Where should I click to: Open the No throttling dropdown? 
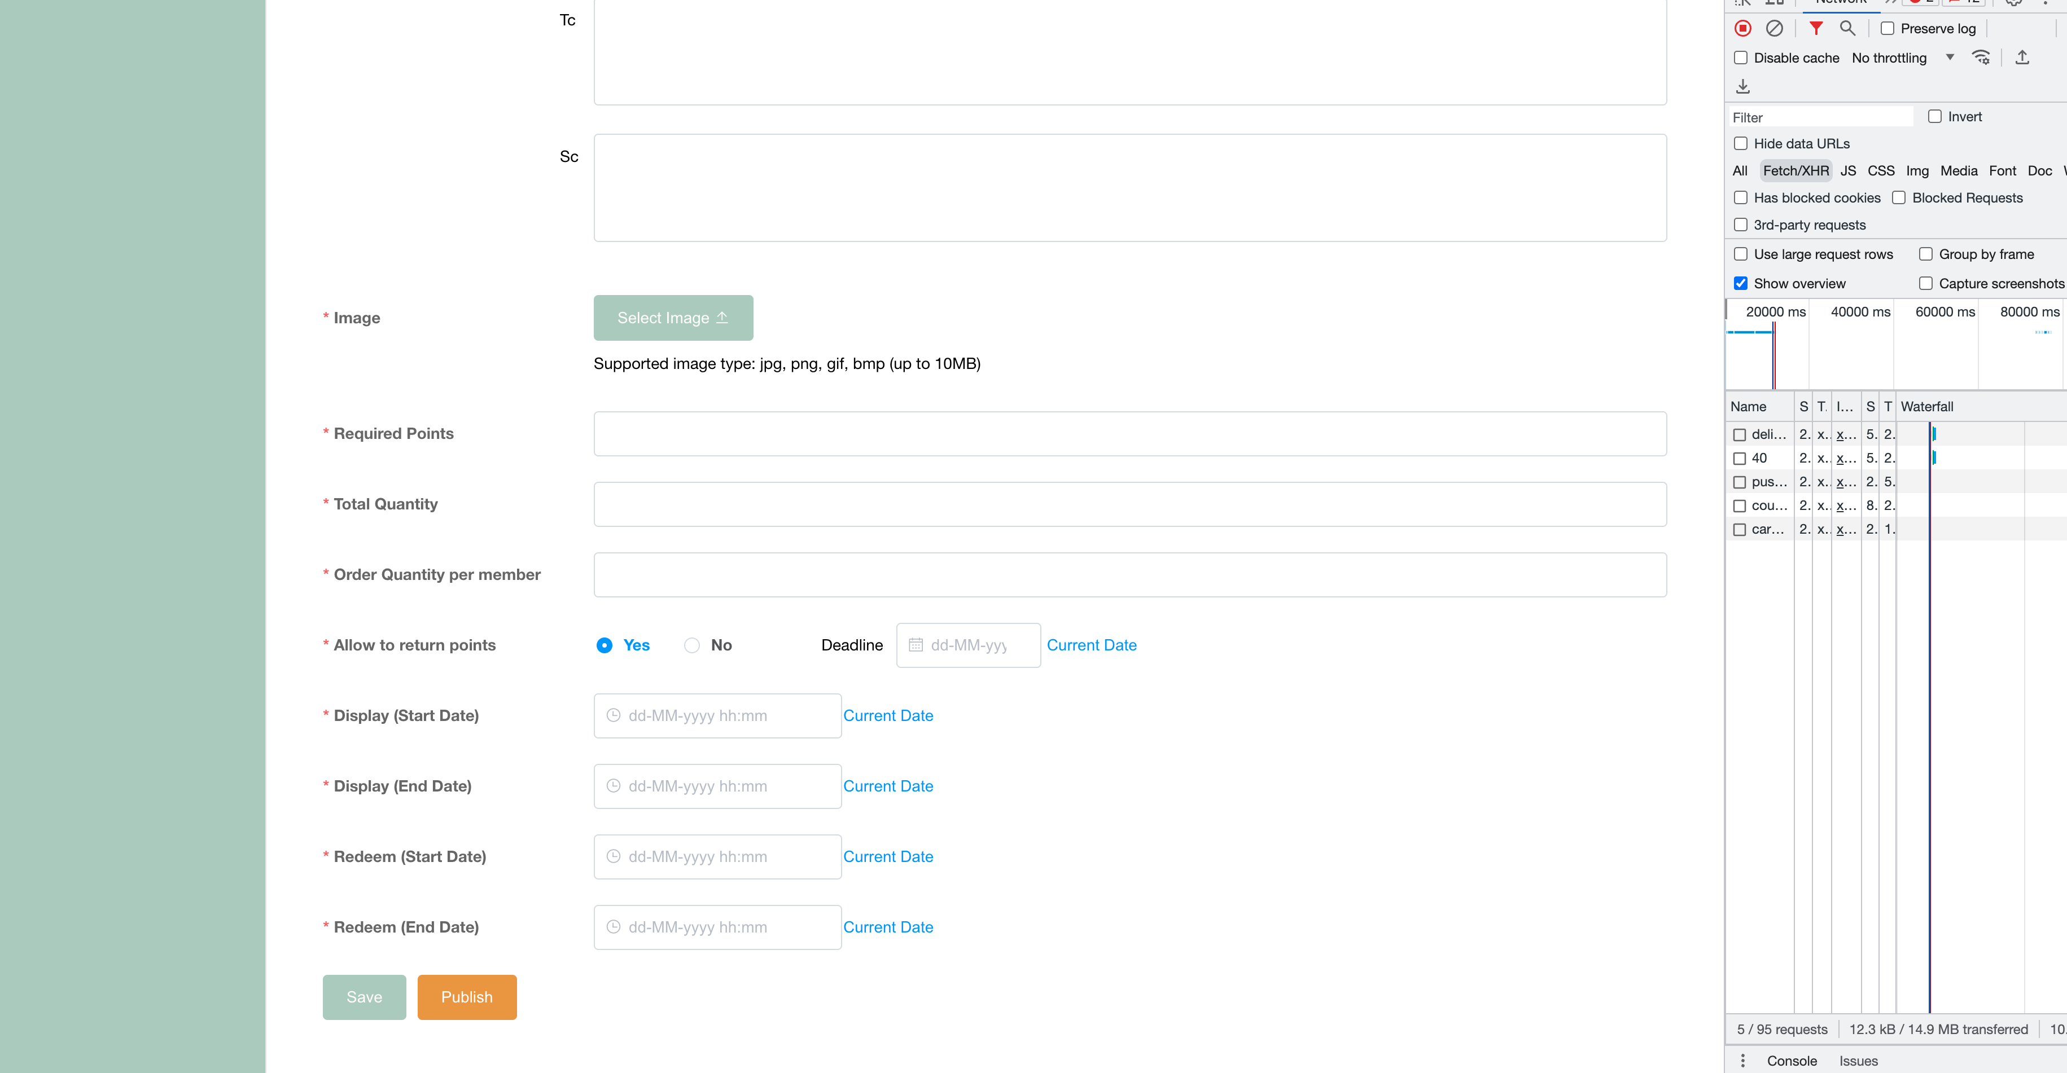[x=1902, y=58]
